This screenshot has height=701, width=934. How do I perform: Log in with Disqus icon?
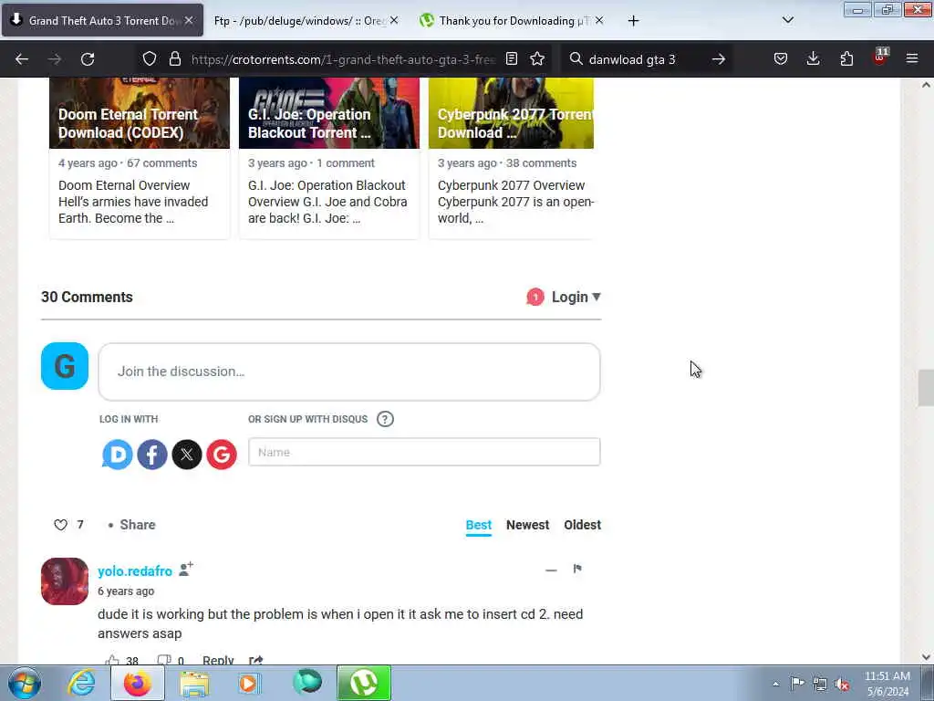[118, 455]
